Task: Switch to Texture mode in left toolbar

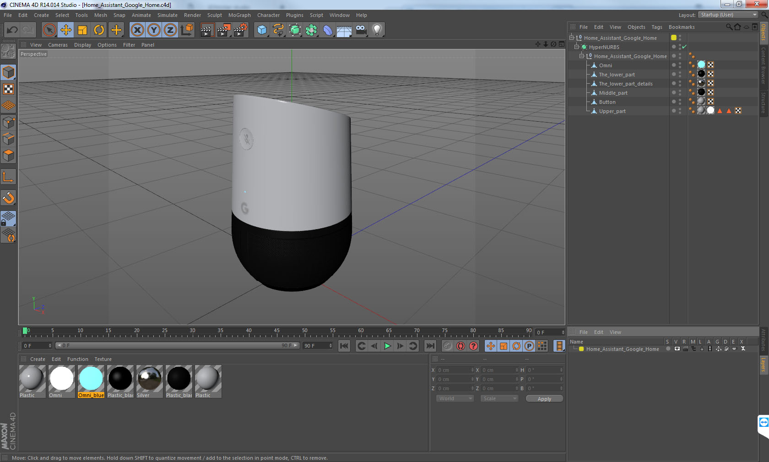Action: pos(9,89)
